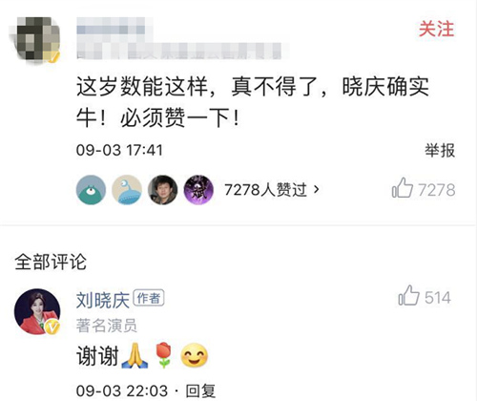
Task: Tap the 作者 author badge
Action: 149,298
